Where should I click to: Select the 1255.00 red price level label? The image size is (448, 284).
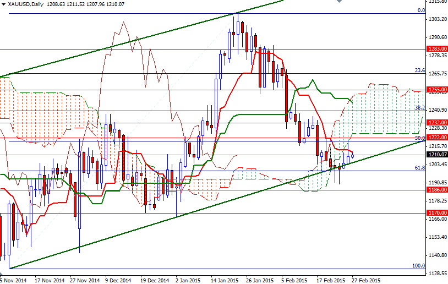(x=437, y=89)
